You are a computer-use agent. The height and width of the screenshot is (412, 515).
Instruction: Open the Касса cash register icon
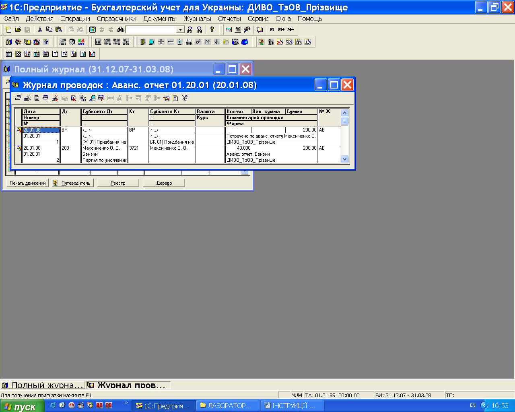[x=235, y=41]
